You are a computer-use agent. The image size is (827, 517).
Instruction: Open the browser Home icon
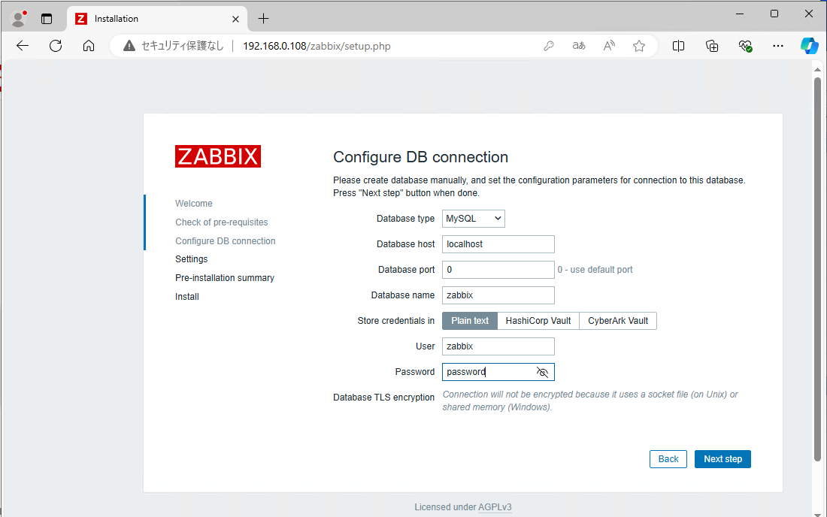88,46
